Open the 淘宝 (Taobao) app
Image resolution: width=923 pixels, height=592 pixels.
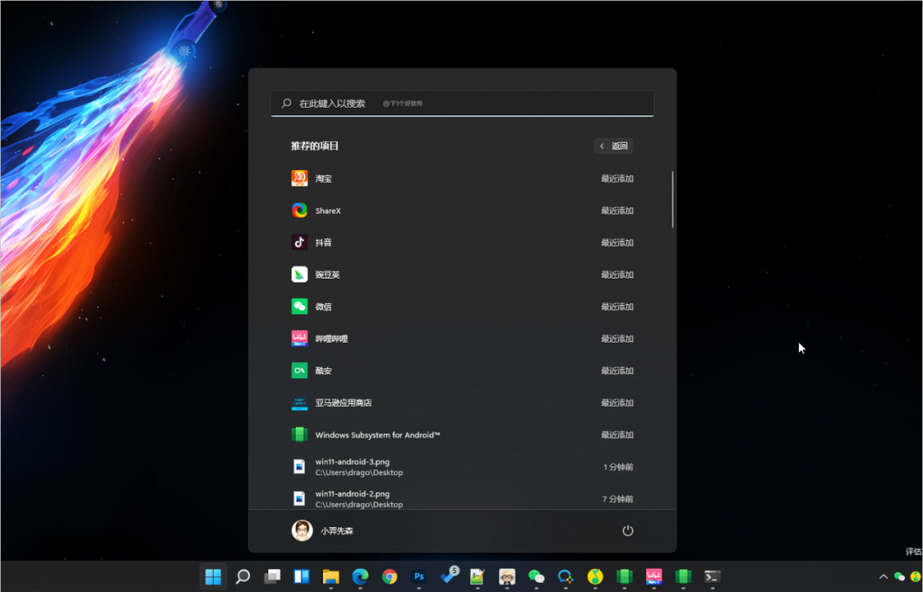323,179
